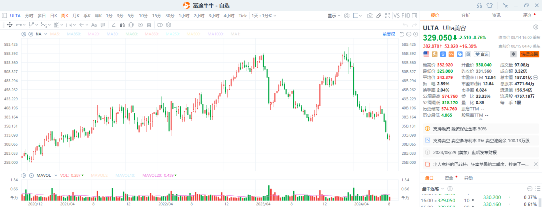The width and height of the screenshot is (542, 207).
Task: Open the headset customer service icon
Action: (x=479, y=5)
